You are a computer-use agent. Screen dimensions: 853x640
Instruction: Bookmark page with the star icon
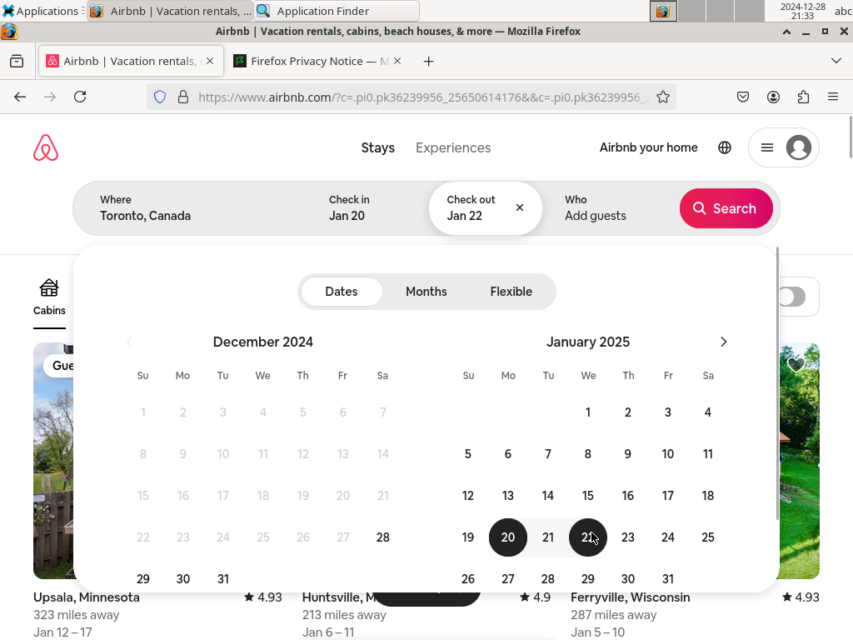(662, 97)
